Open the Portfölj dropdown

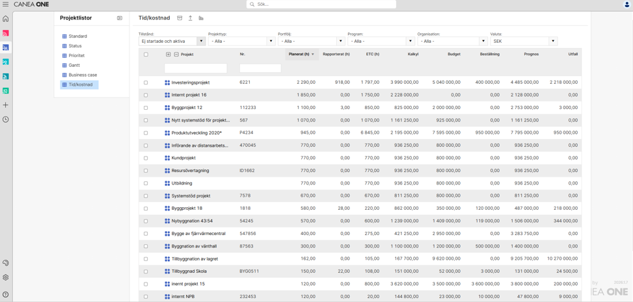[x=311, y=41]
